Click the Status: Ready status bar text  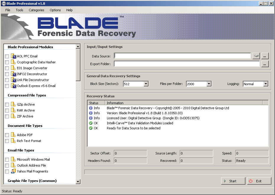coord(12,191)
